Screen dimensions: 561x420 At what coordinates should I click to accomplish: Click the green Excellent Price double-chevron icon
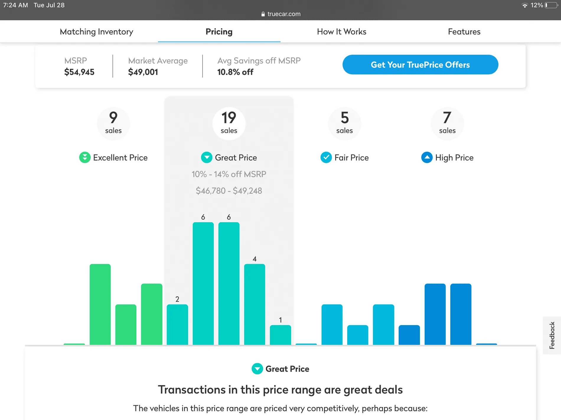85,157
